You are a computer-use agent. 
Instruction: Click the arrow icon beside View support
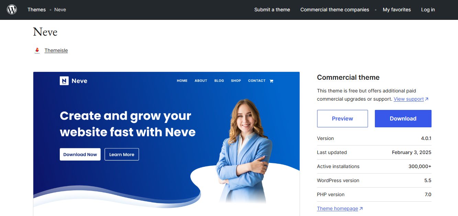point(427,99)
